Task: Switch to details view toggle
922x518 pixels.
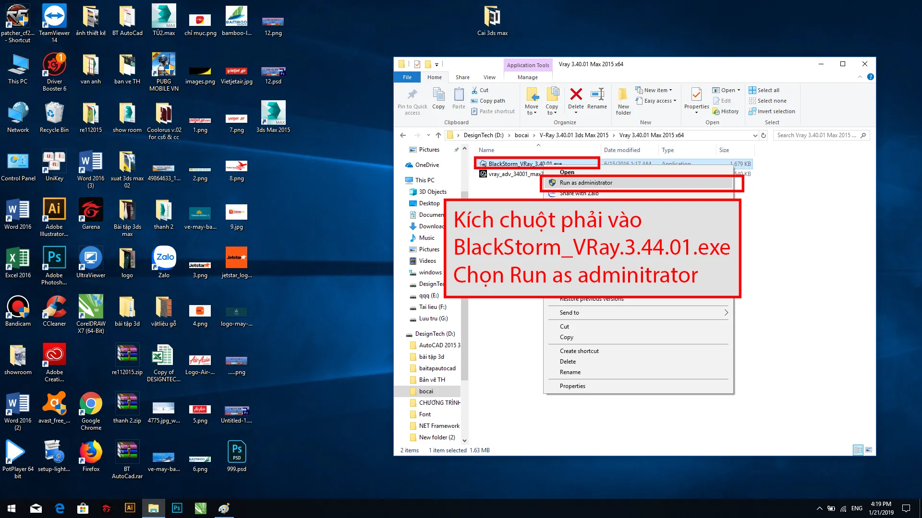Action: pos(858,450)
